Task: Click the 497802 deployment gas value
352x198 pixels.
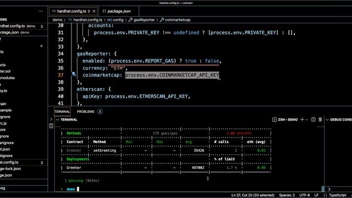Action: (x=198, y=168)
